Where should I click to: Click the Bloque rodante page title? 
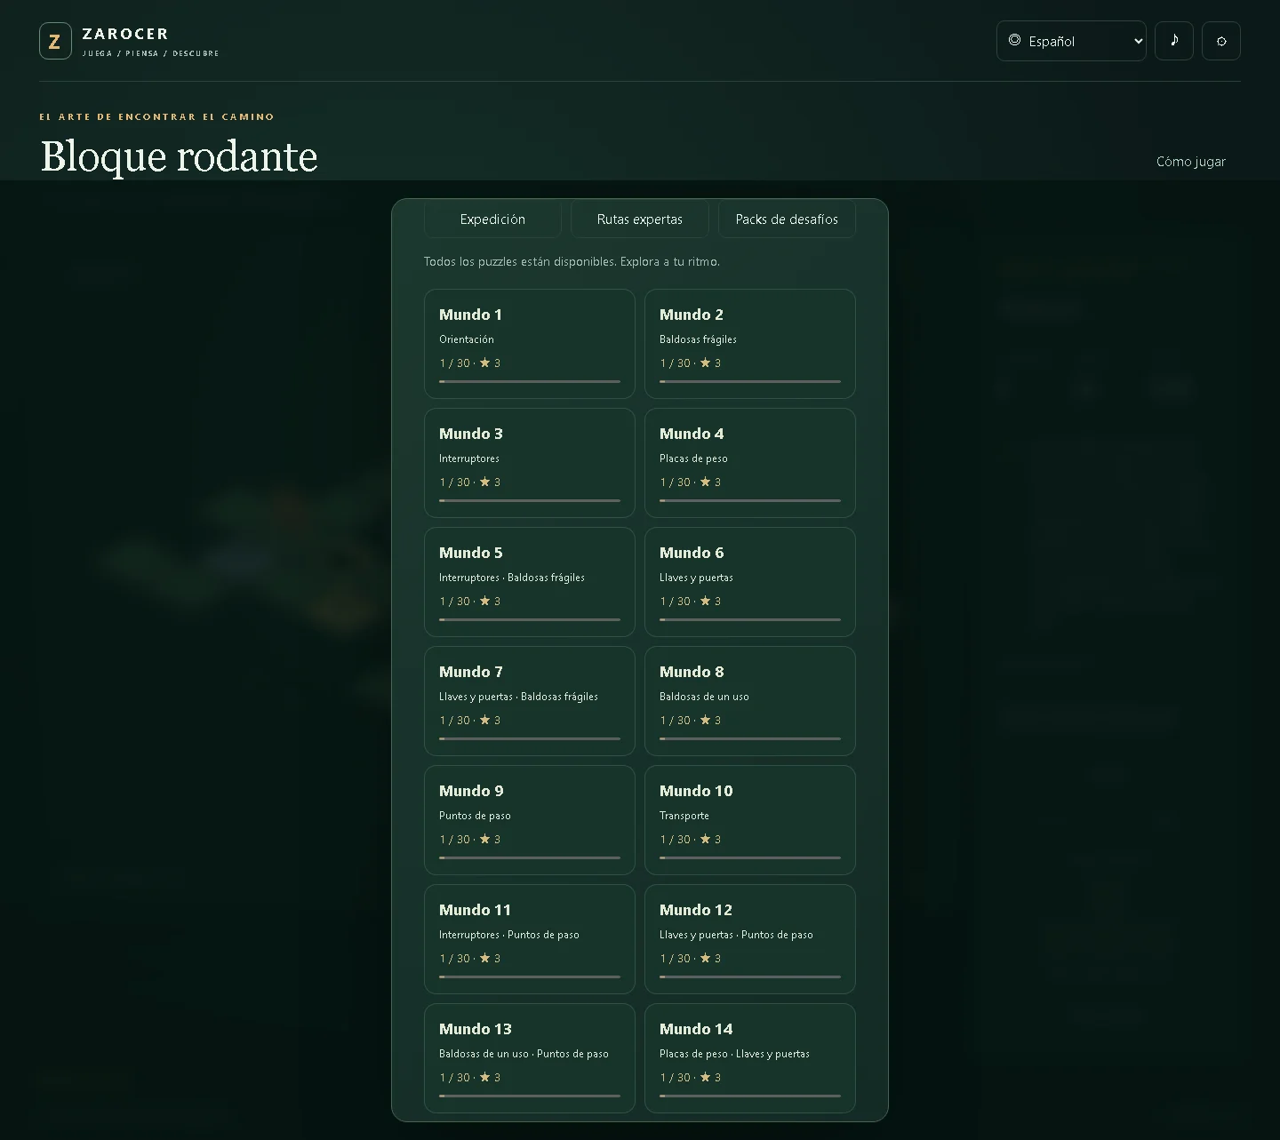[179, 156]
